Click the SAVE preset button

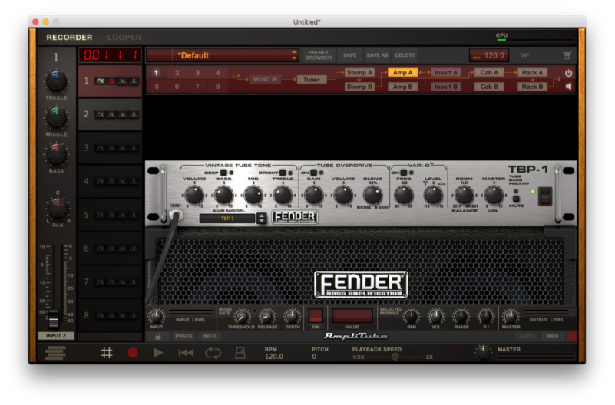point(349,55)
